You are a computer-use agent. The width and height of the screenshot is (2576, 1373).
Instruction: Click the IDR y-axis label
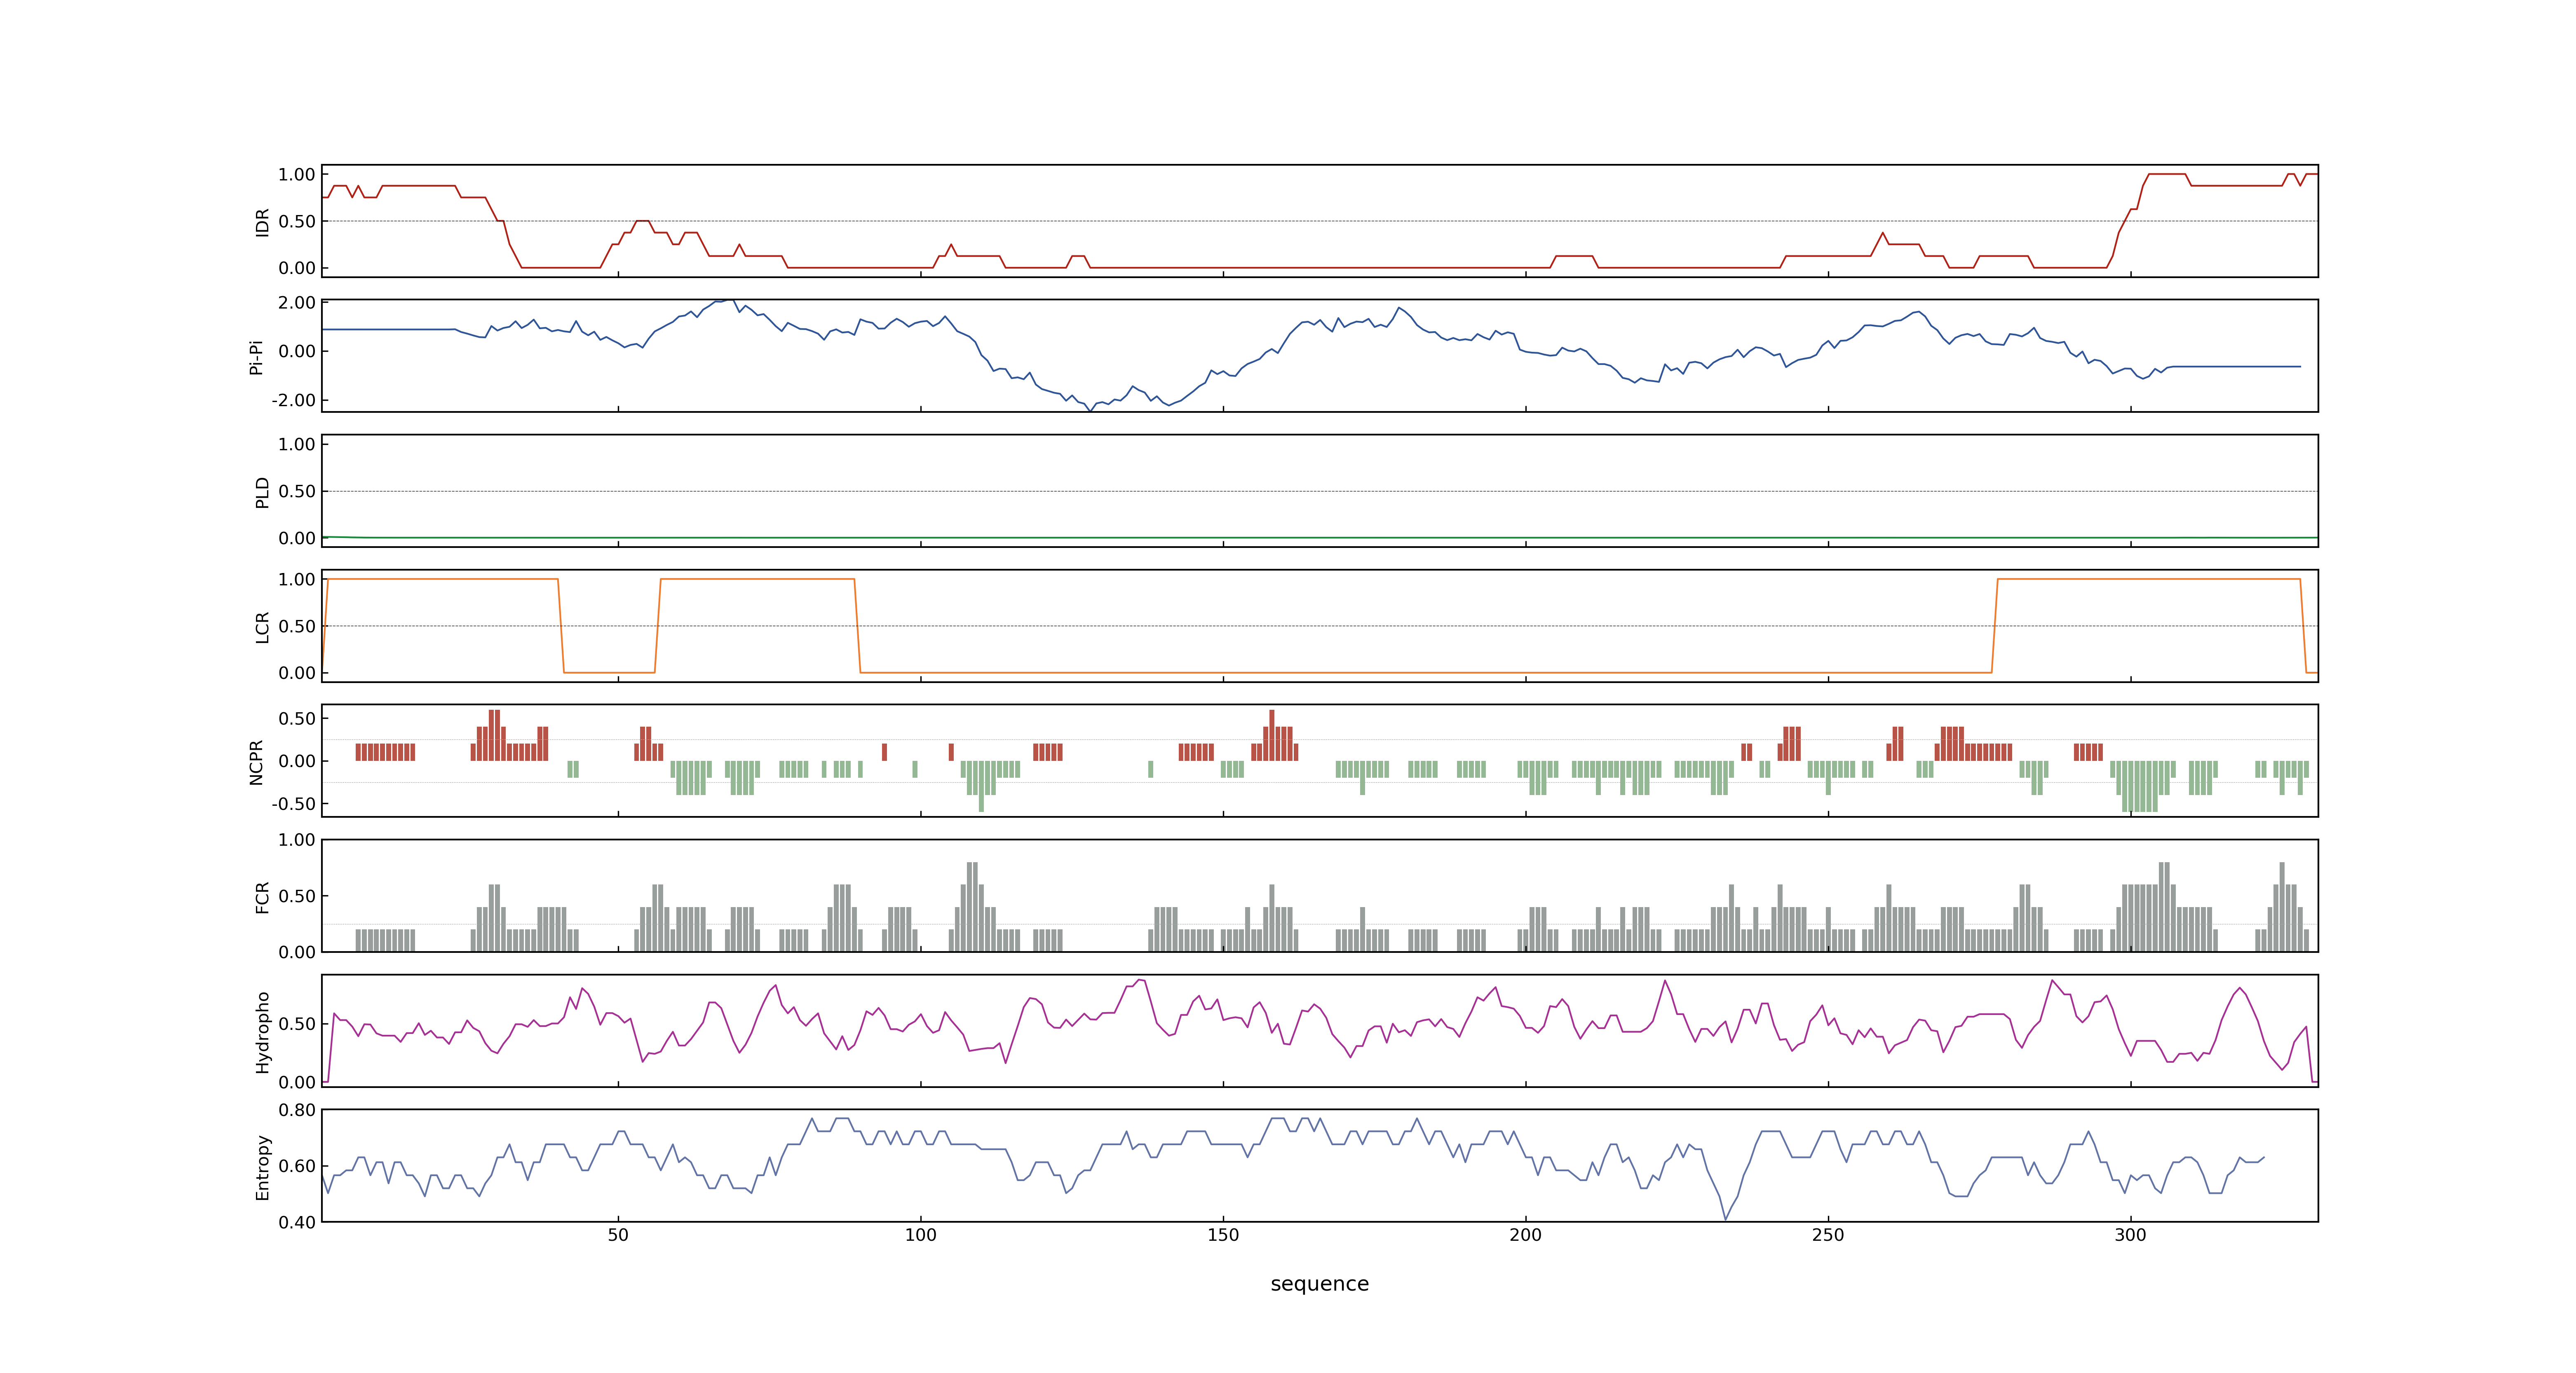pos(262,222)
